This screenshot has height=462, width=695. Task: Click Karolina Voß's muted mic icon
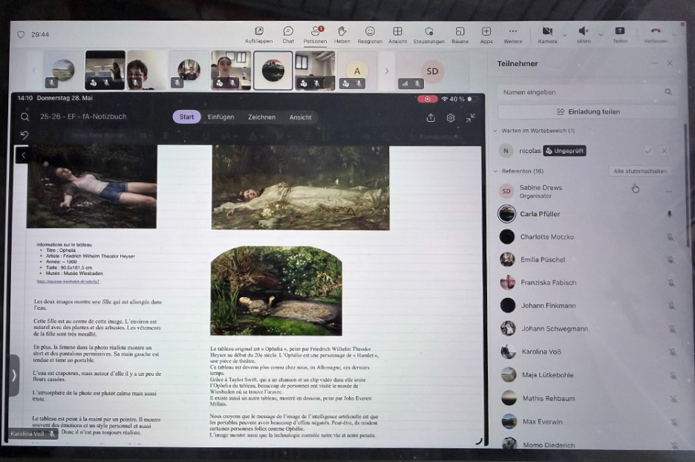pyautogui.click(x=673, y=352)
